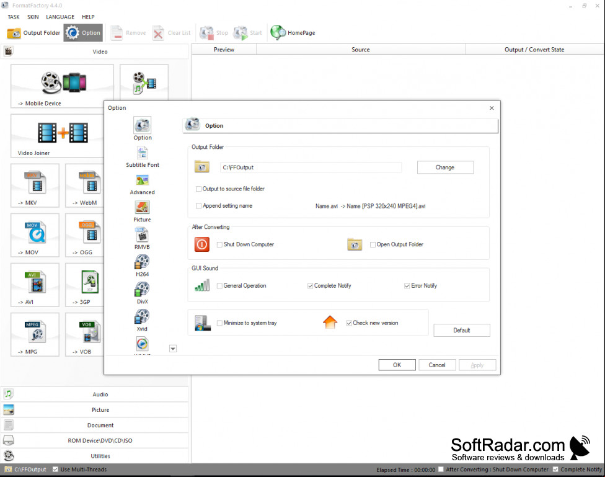Open Subtitle Font settings in dialog sidebar
Image resolution: width=605 pixels, height=477 pixels.
(x=143, y=157)
